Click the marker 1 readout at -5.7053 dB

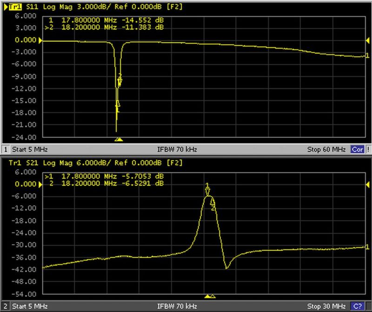point(107,177)
